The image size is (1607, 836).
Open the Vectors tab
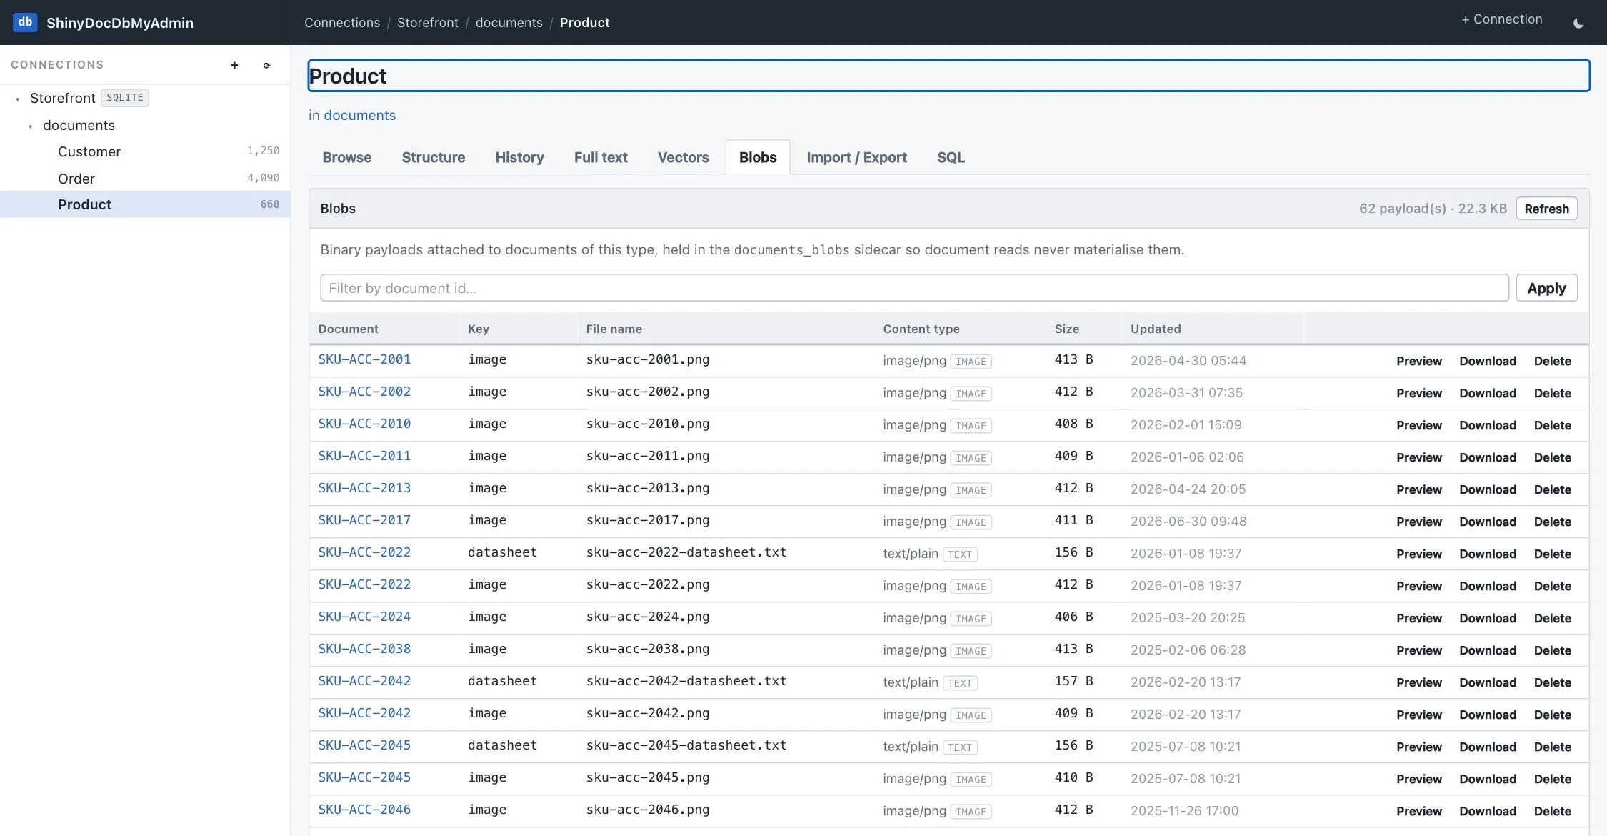[683, 157]
